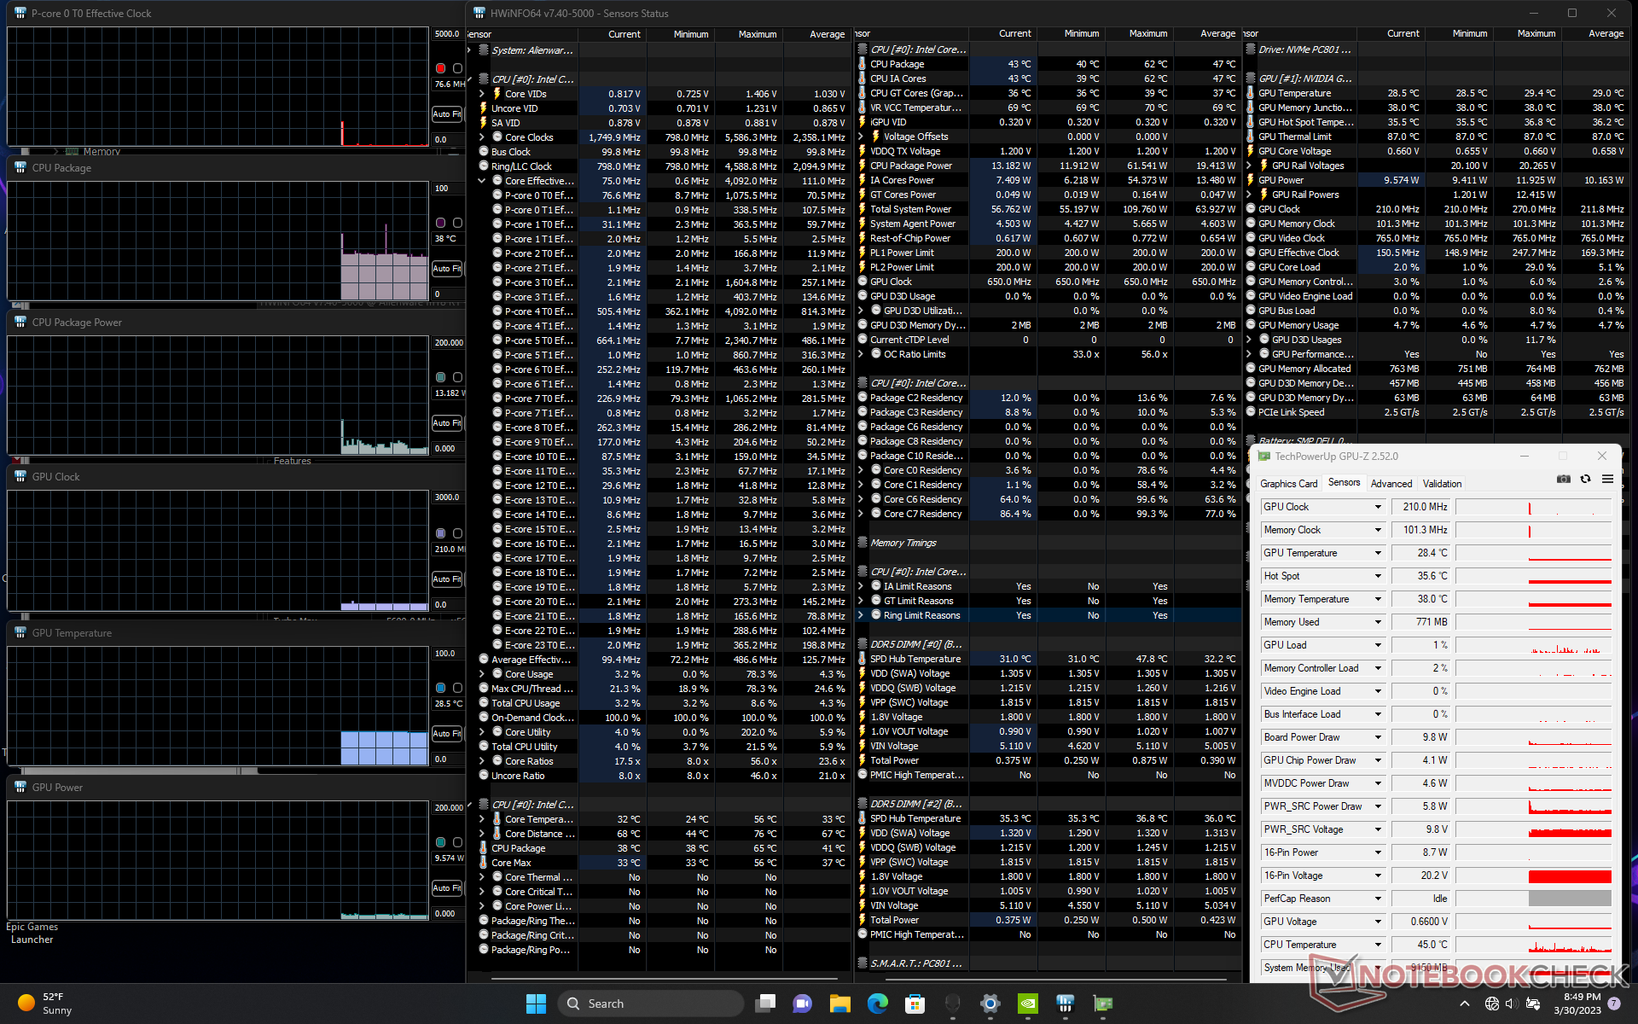Click the HWiNFO icon in the taskbar
This screenshot has width=1638, height=1024.
coord(1065,1004)
